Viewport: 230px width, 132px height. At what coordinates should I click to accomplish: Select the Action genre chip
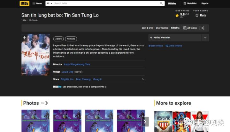58,39
